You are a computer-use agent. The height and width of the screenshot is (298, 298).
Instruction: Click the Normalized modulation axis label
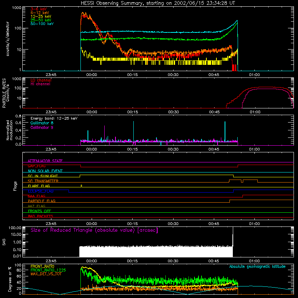[x=10, y=130]
